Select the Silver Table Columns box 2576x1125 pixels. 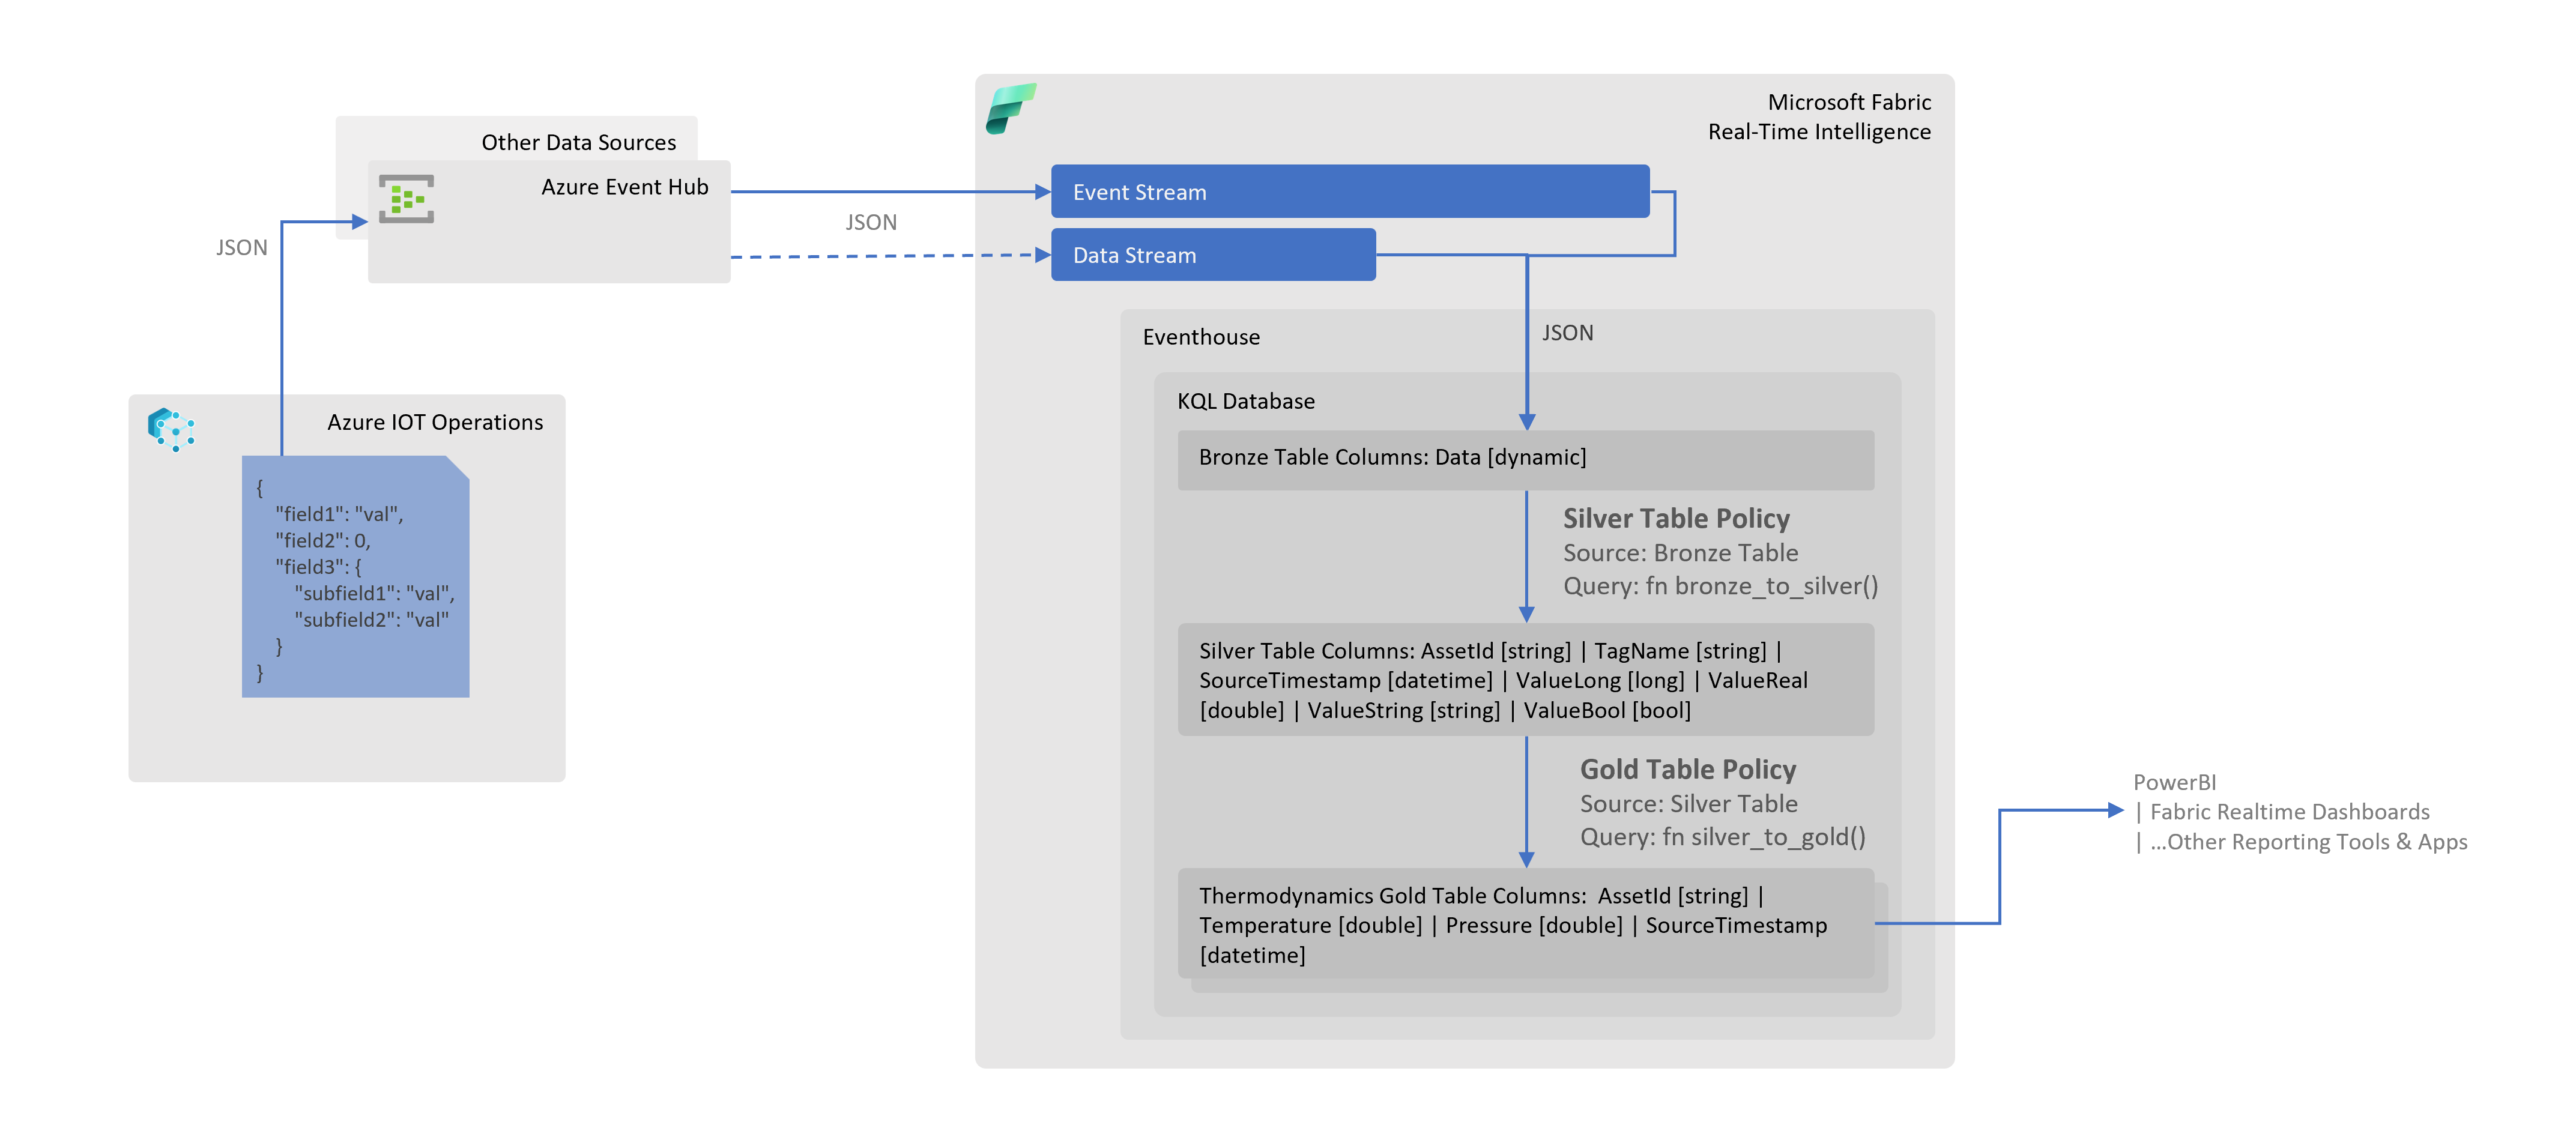click(x=1525, y=680)
